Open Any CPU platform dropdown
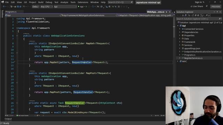This screenshot has height=125, width=223. click(x=46, y=7)
